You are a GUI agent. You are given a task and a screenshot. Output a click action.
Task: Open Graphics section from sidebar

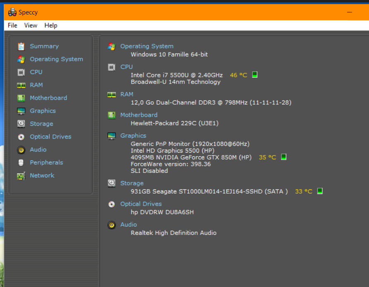(x=43, y=111)
